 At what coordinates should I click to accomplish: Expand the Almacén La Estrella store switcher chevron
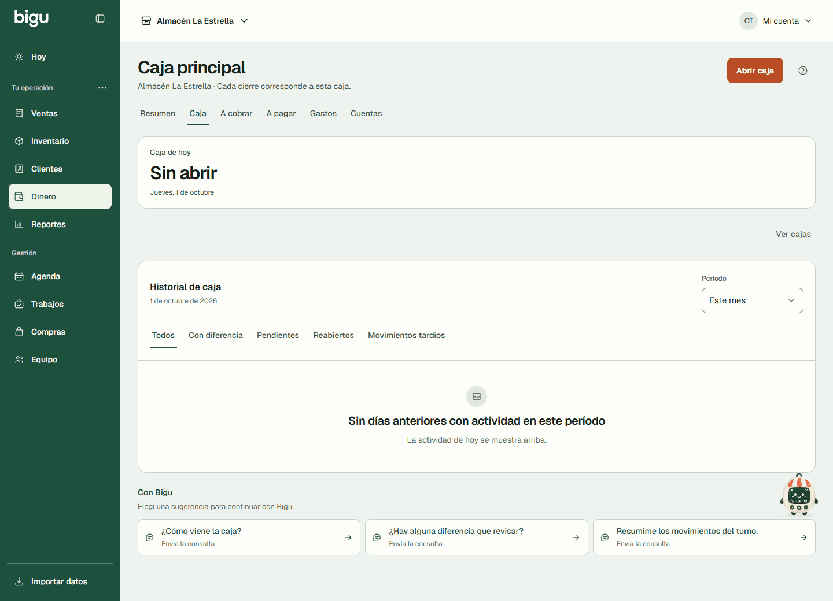coord(244,21)
